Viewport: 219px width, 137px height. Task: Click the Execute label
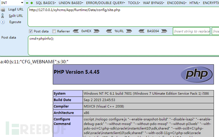click(x=15, y=22)
